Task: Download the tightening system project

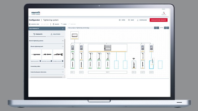Action: tap(142, 20)
